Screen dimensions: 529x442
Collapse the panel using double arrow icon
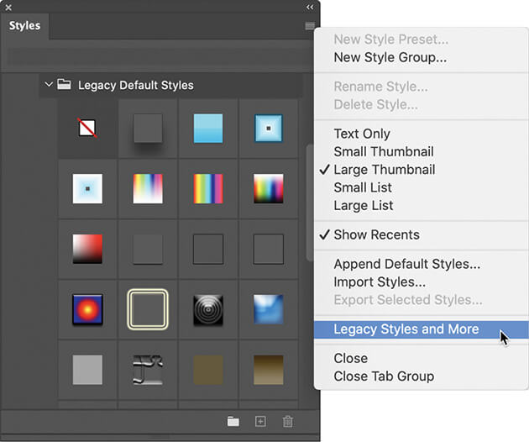(310, 7)
